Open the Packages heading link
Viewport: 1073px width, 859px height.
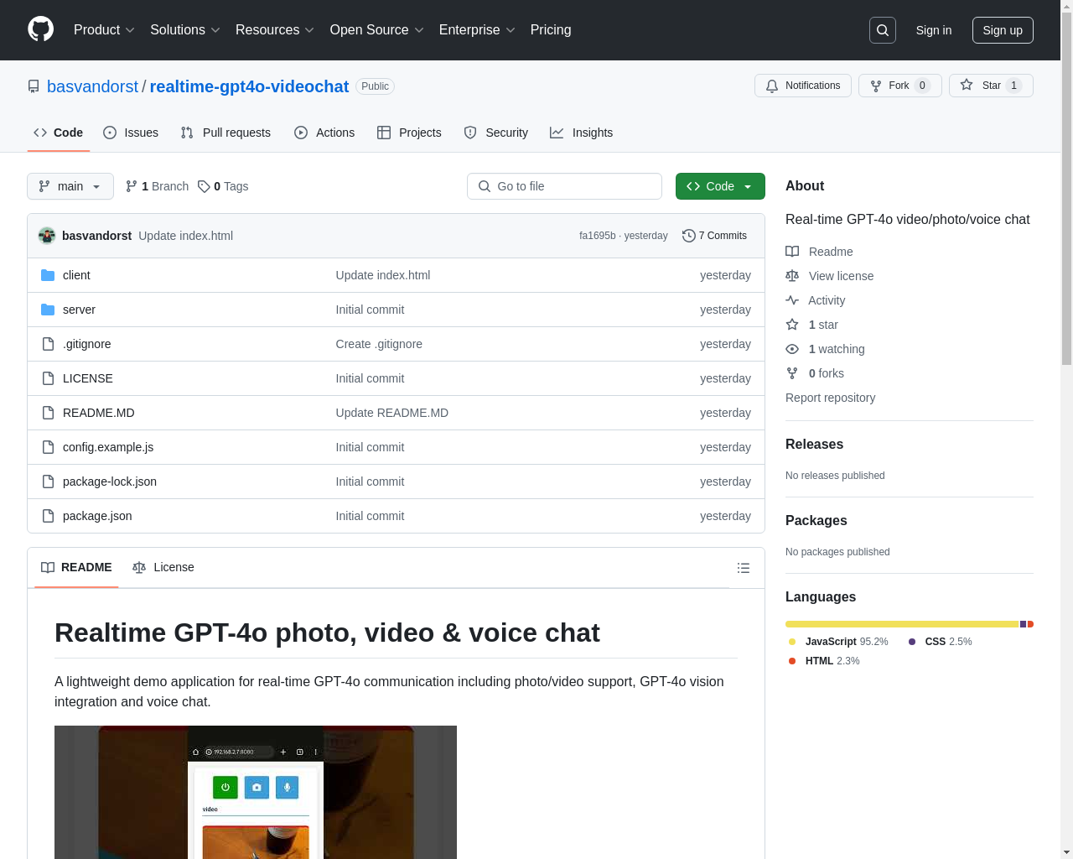[x=816, y=521]
